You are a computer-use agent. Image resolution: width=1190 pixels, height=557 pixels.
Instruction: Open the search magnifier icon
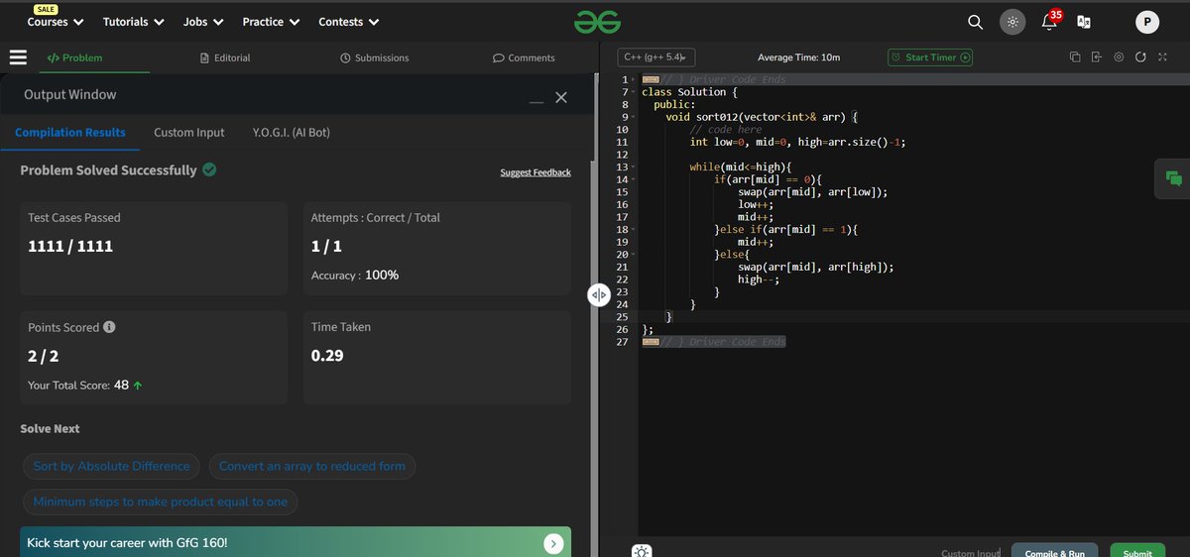tap(976, 22)
